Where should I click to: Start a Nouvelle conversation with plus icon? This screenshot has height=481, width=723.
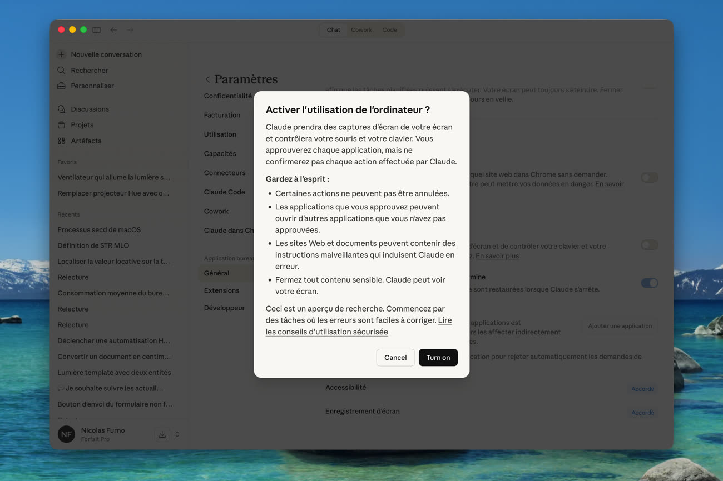[62, 54]
